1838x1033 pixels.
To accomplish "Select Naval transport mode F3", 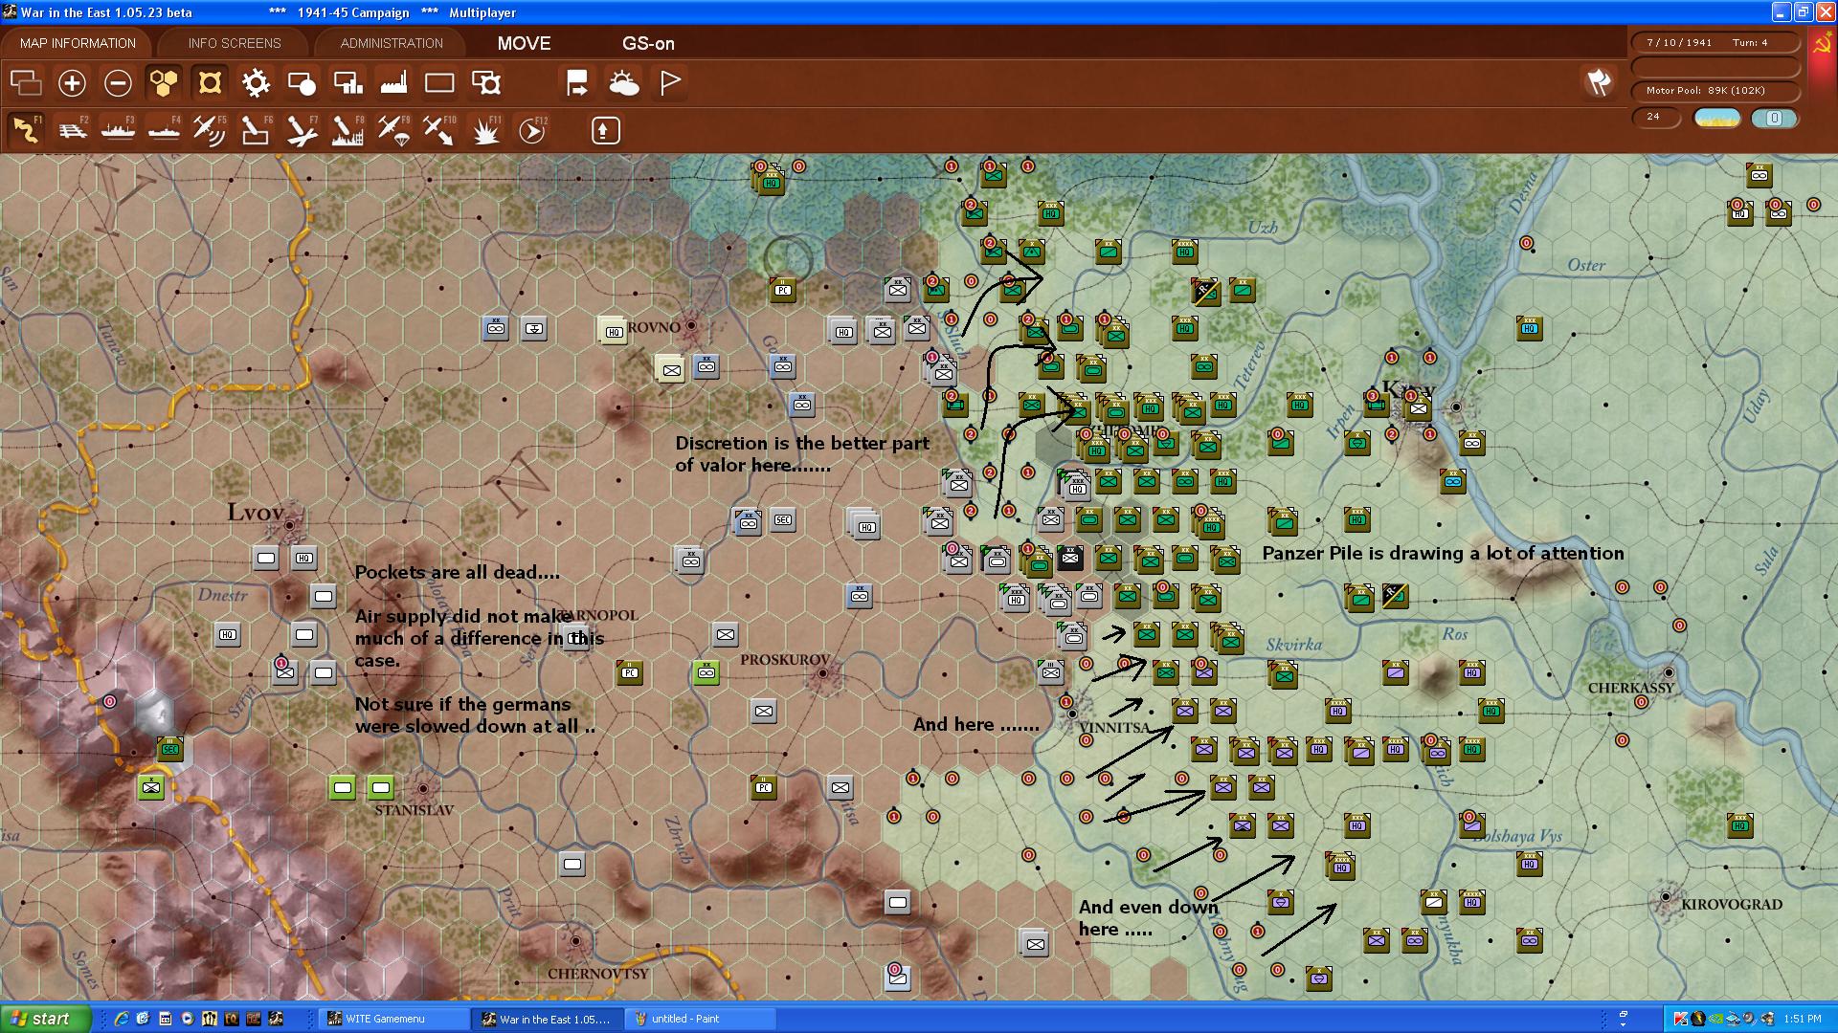I will tap(118, 130).
